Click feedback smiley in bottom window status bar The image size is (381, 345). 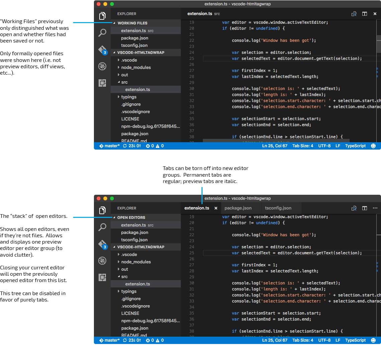pos(373,340)
